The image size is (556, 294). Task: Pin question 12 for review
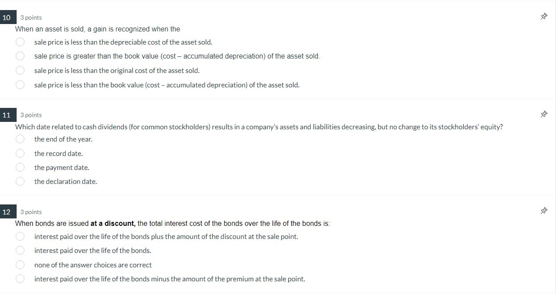click(x=544, y=210)
